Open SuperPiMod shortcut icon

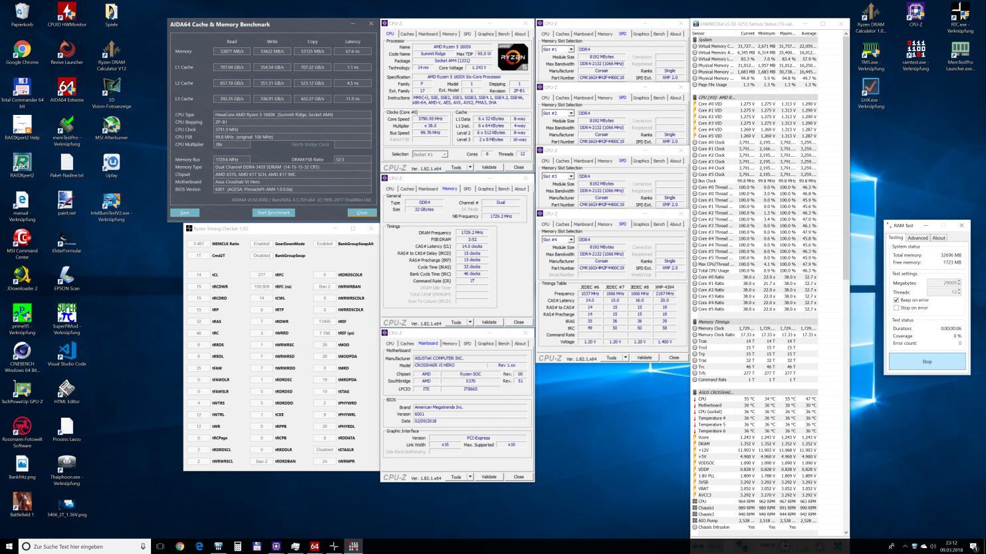tap(66, 320)
